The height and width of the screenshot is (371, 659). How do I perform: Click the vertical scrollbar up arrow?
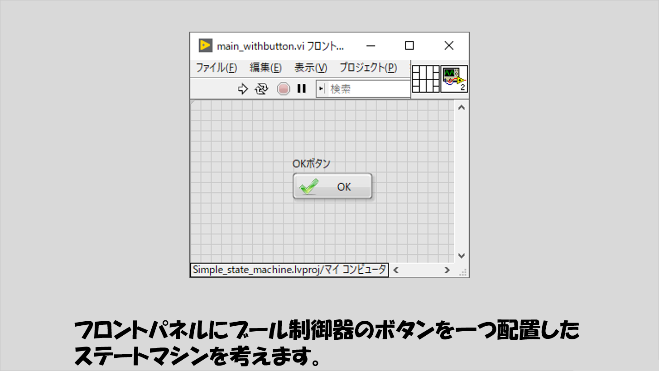coord(462,108)
